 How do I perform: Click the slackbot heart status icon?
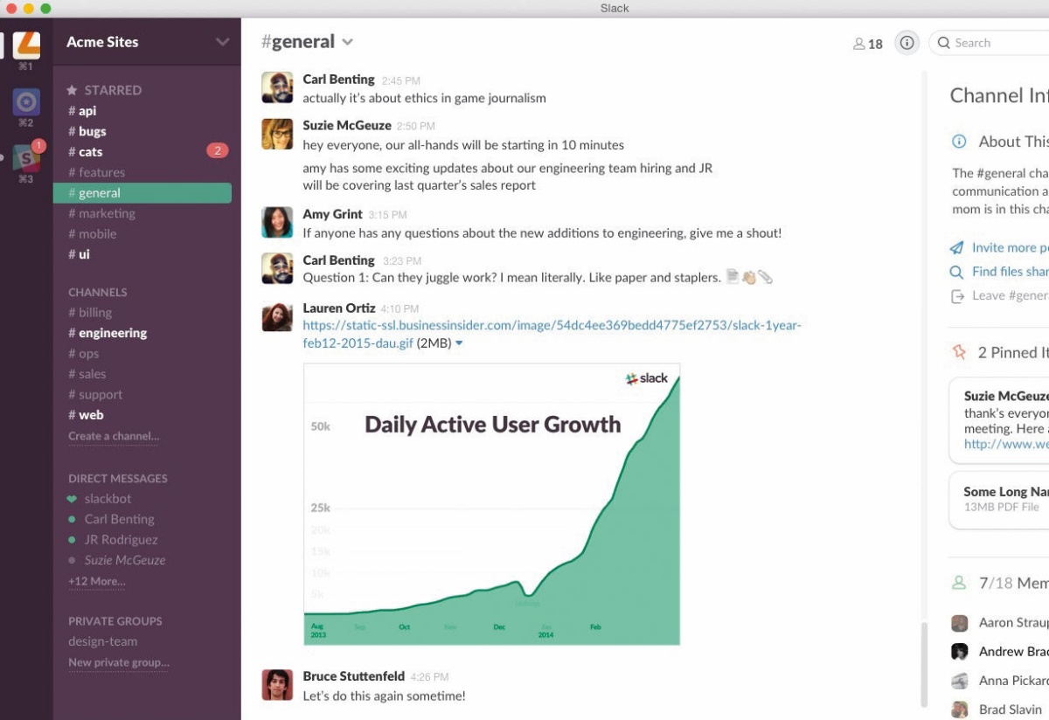pyautogui.click(x=72, y=499)
